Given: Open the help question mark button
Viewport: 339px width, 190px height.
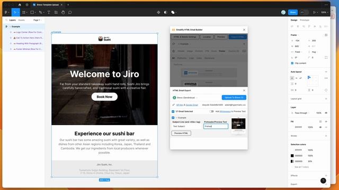Looking at the screenshot, I should pos(323,180).
